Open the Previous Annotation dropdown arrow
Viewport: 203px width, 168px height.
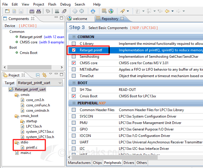coord(154,11)
